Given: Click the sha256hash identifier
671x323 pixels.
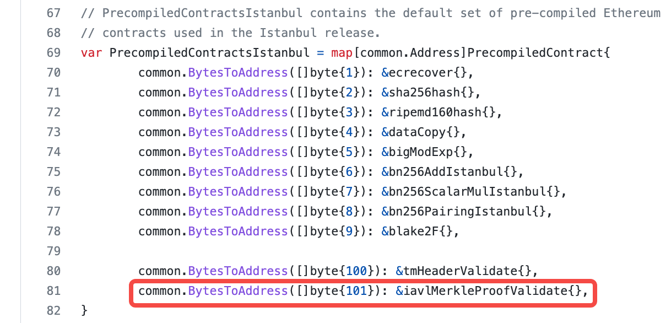Looking at the screenshot, I should (421, 93).
